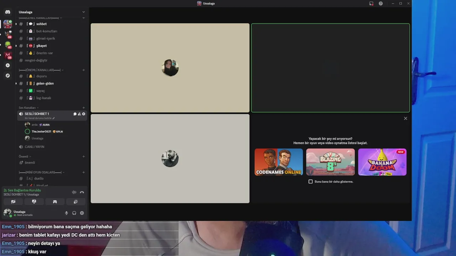Select the green-outlined speaking participant tile

[330, 68]
